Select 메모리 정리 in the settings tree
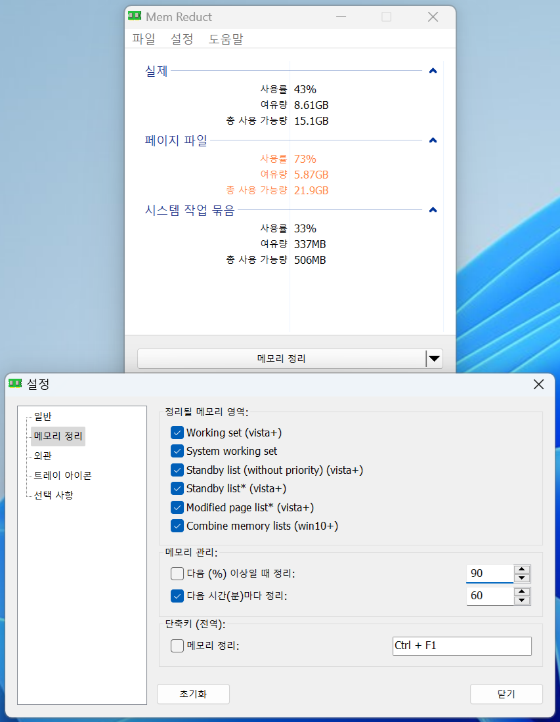This screenshot has height=722, width=560. (x=58, y=436)
